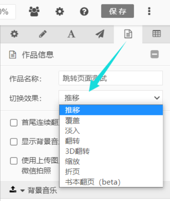Open the collaborators group icon

34,11
